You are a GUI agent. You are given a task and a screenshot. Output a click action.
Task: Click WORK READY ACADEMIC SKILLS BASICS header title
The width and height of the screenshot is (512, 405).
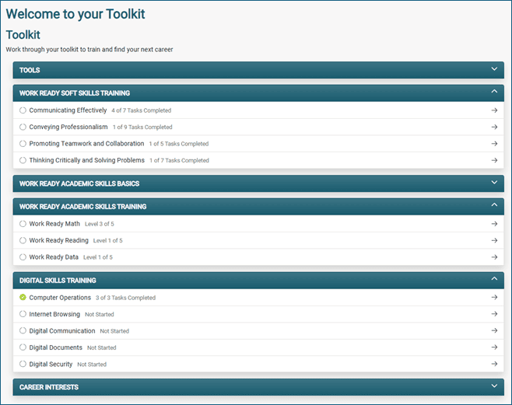click(79, 183)
